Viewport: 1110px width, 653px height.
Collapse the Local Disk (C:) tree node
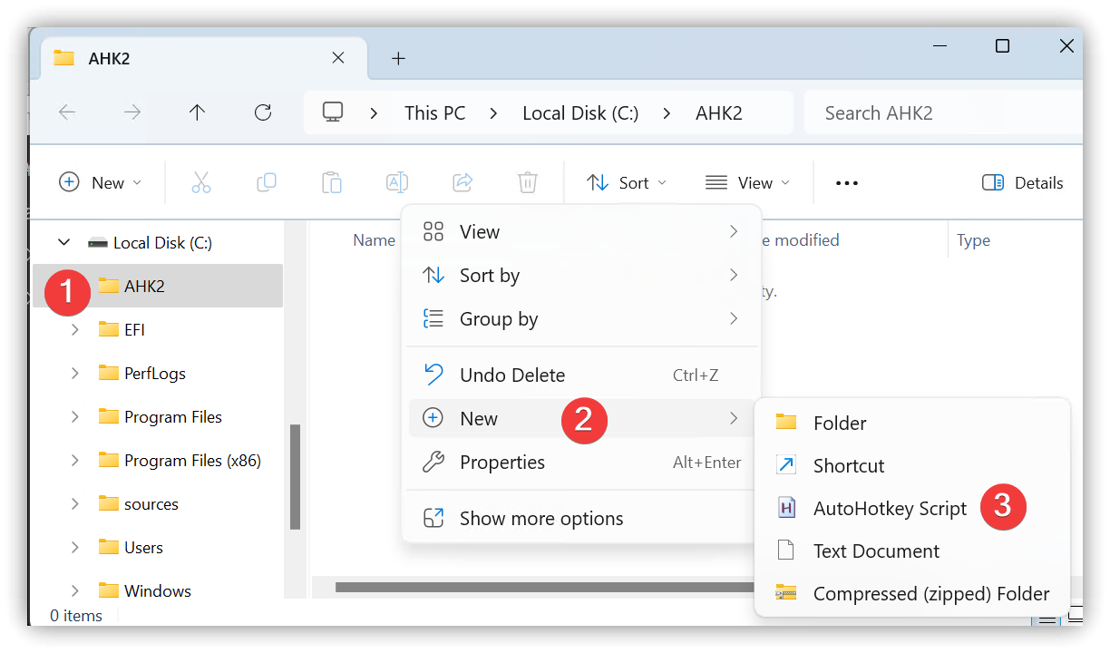tap(63, 242)
